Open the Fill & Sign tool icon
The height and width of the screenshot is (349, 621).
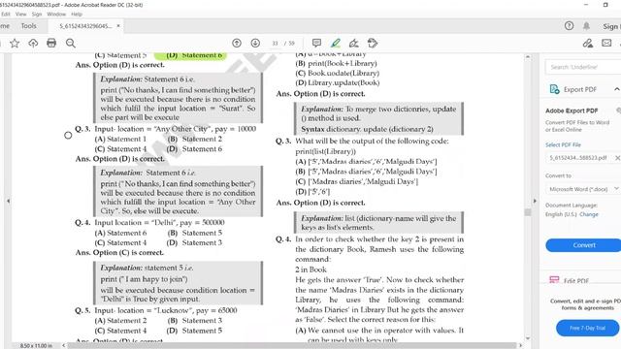[x=373, y=43]
